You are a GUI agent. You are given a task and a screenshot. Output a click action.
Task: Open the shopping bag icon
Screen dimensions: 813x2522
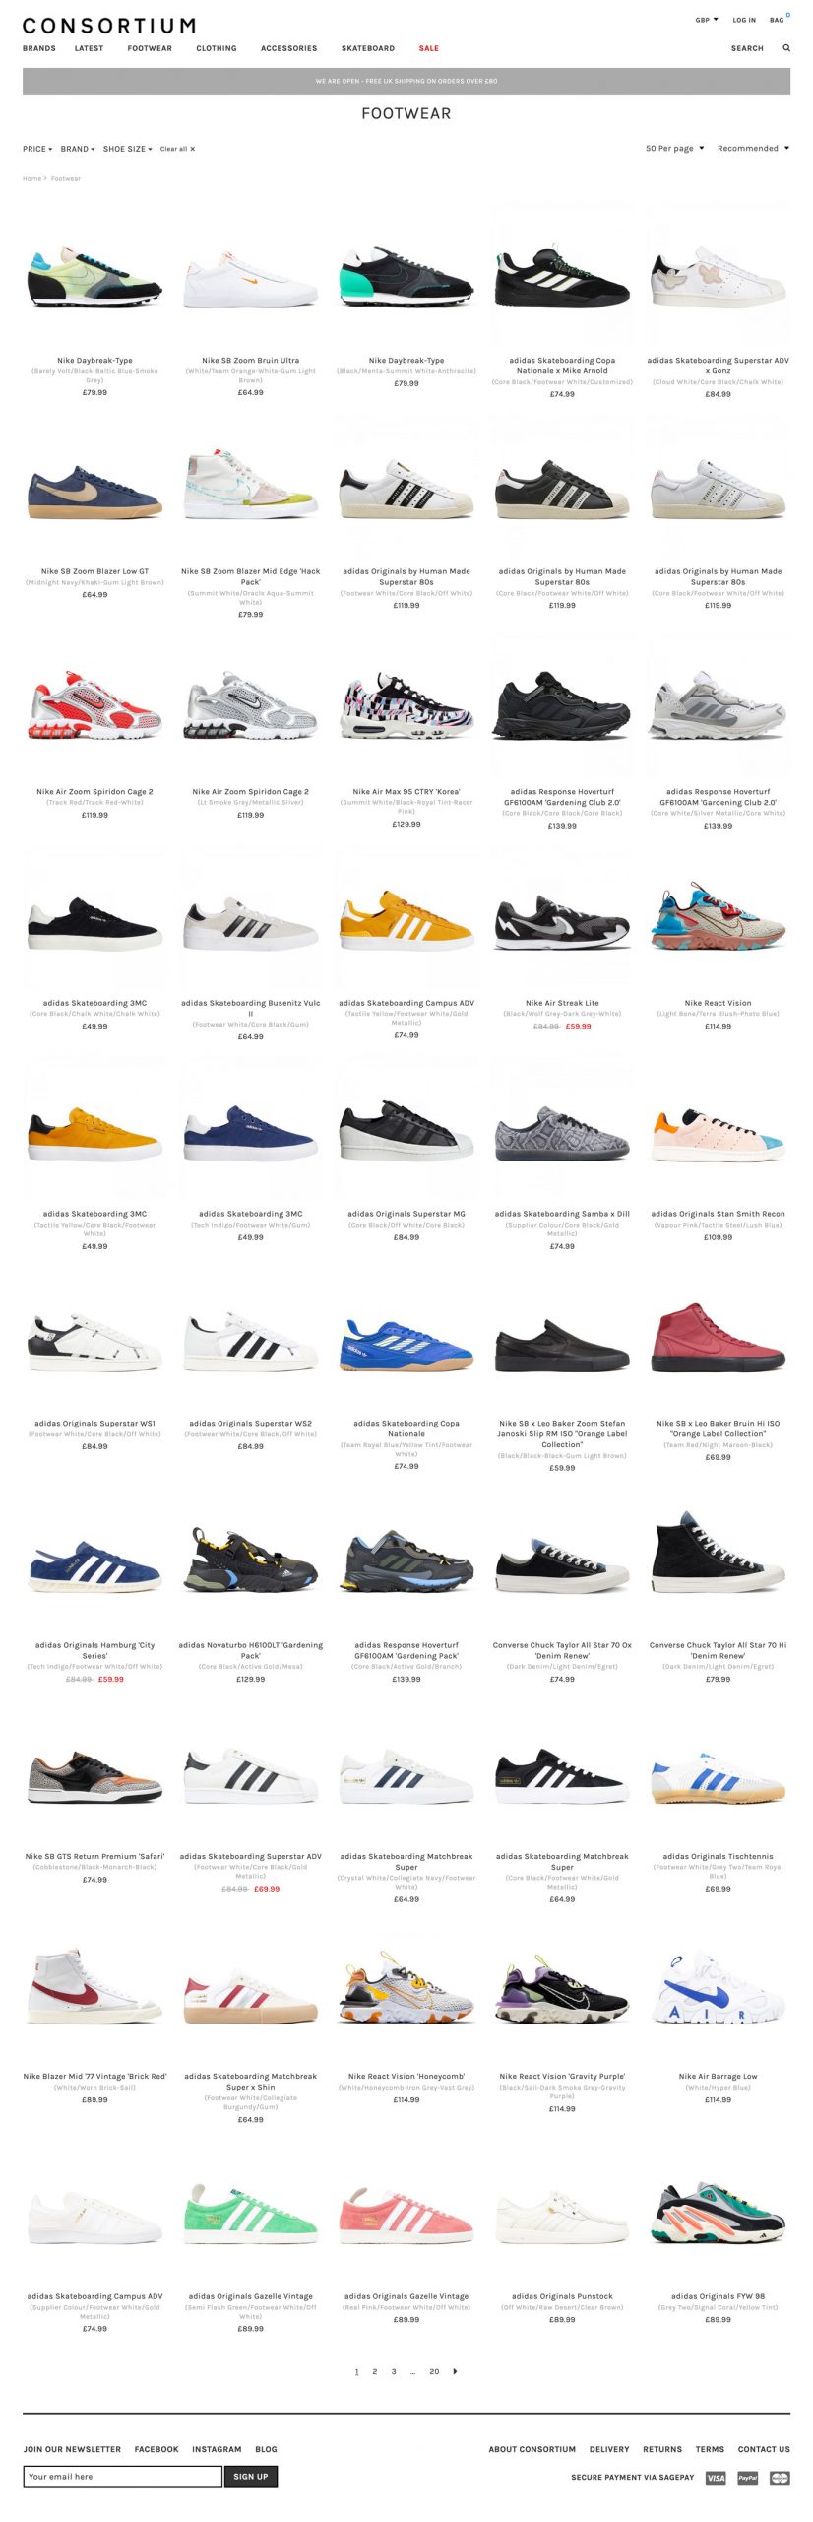(x=779, y=19)
